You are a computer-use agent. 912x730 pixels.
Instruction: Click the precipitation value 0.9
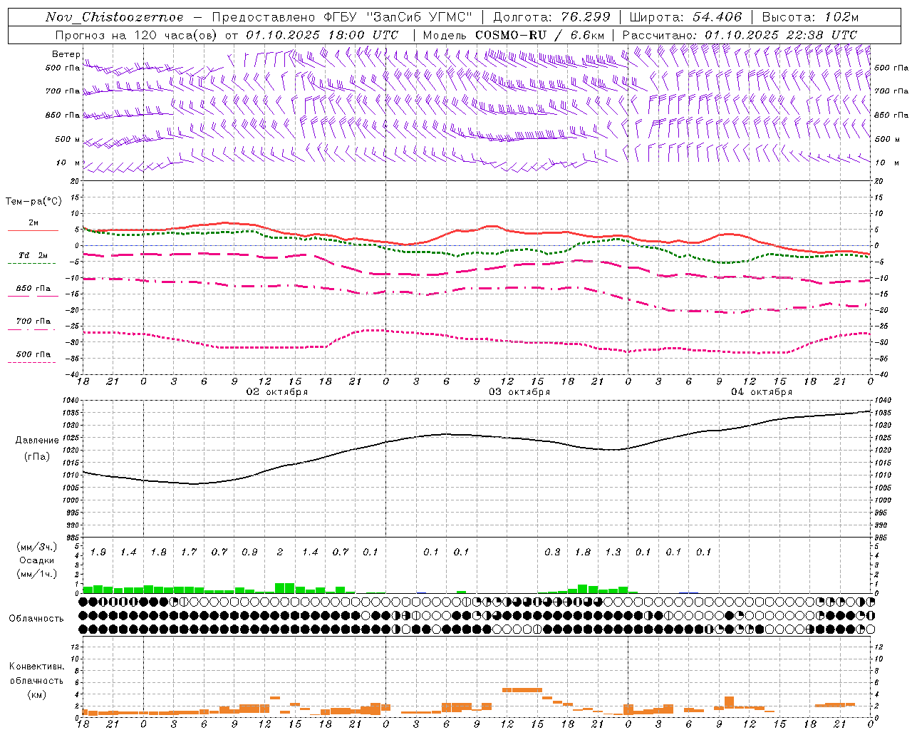(x=249, y=552)
